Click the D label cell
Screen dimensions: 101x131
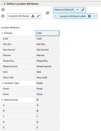pos(47,122)
